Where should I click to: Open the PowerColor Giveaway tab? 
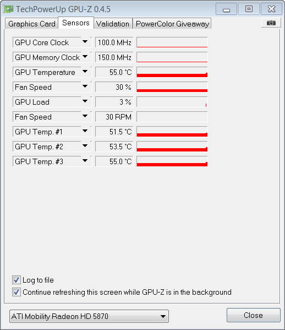click(172, 24)
